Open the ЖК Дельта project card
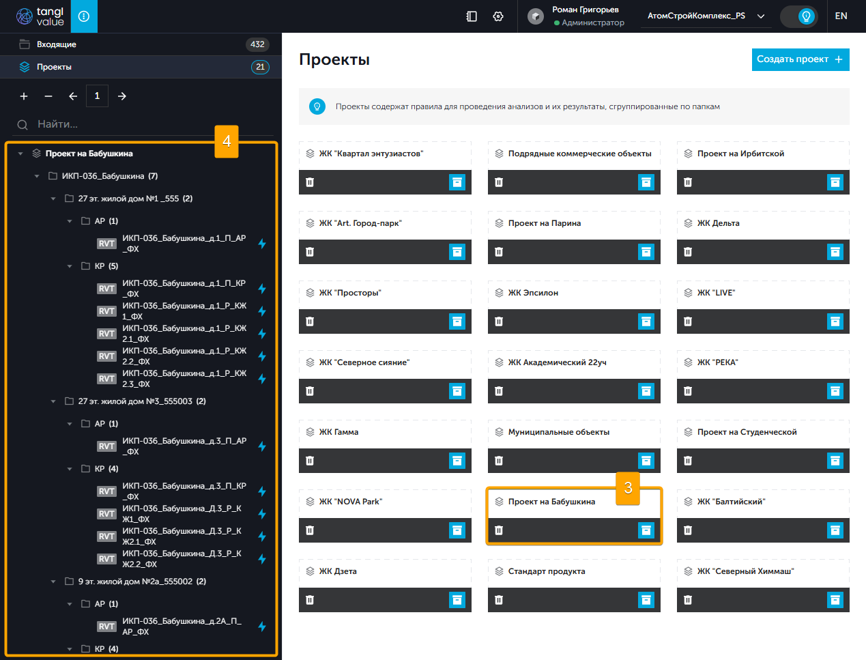The height and width of the screenshot is (660, 866). pyautogui.click(x=718, y=223)
